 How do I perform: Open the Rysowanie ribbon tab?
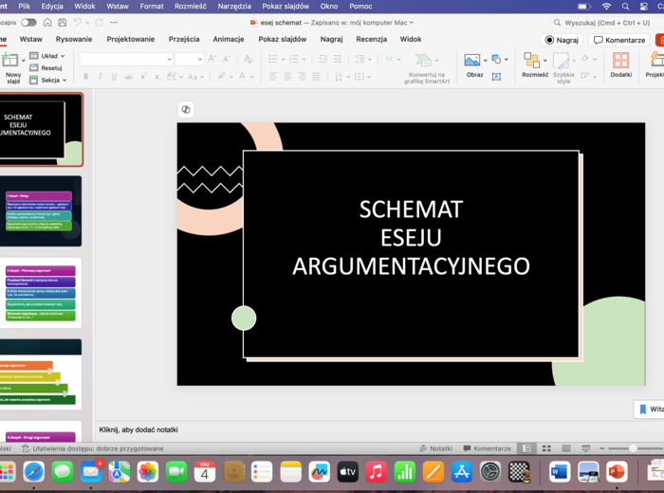74,39
